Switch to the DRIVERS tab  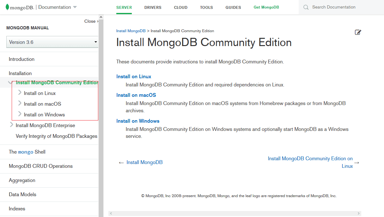153,7
